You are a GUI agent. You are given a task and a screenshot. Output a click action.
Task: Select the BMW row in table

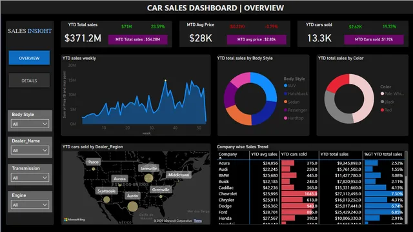click(x=310, y=175)
